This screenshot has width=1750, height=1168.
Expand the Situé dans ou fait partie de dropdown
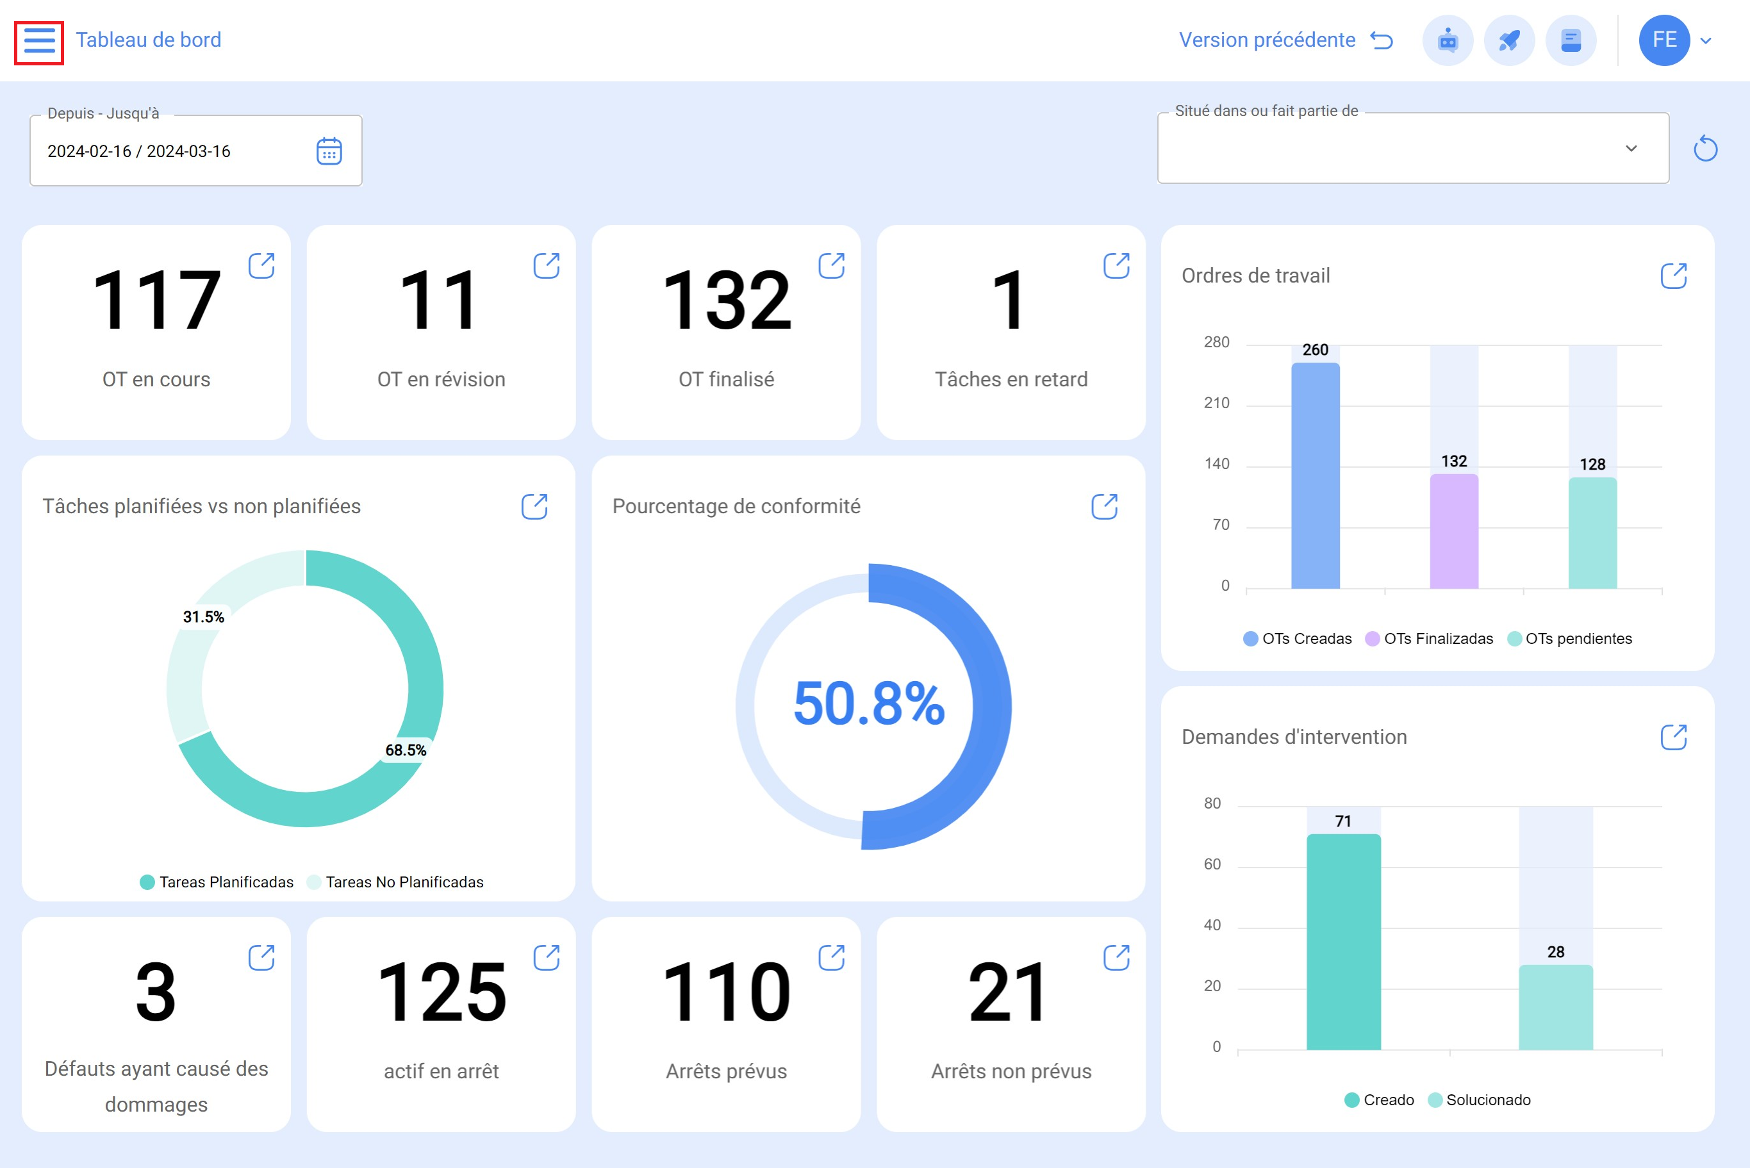1631,148
